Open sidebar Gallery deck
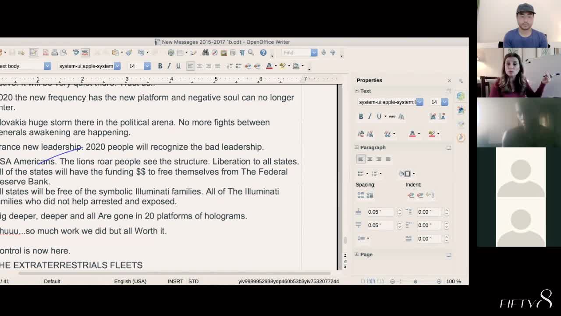 coord(461,124)
